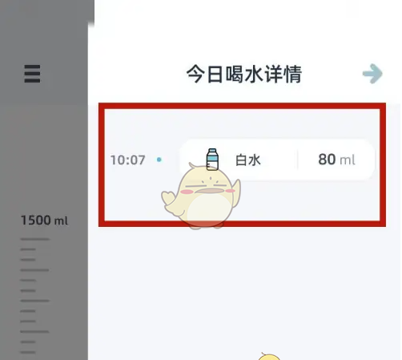Click the top long tick of scale
Viewport: 402px width, 360px height.
point(35,239)
